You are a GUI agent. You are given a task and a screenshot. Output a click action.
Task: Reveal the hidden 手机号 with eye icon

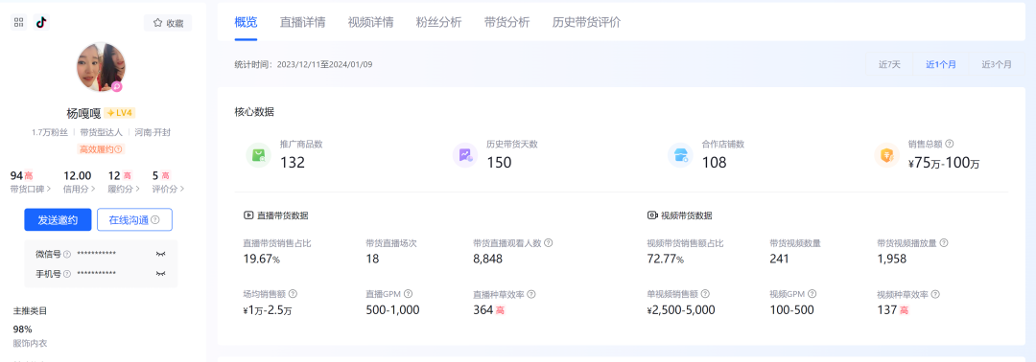[x=160, y=274]
